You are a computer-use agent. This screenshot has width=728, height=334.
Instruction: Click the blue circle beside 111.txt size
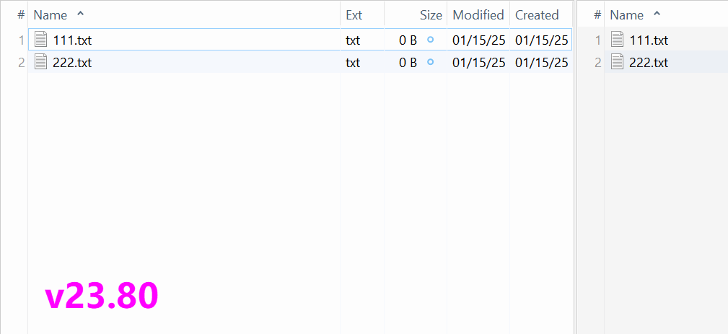(x=431, y=40)
